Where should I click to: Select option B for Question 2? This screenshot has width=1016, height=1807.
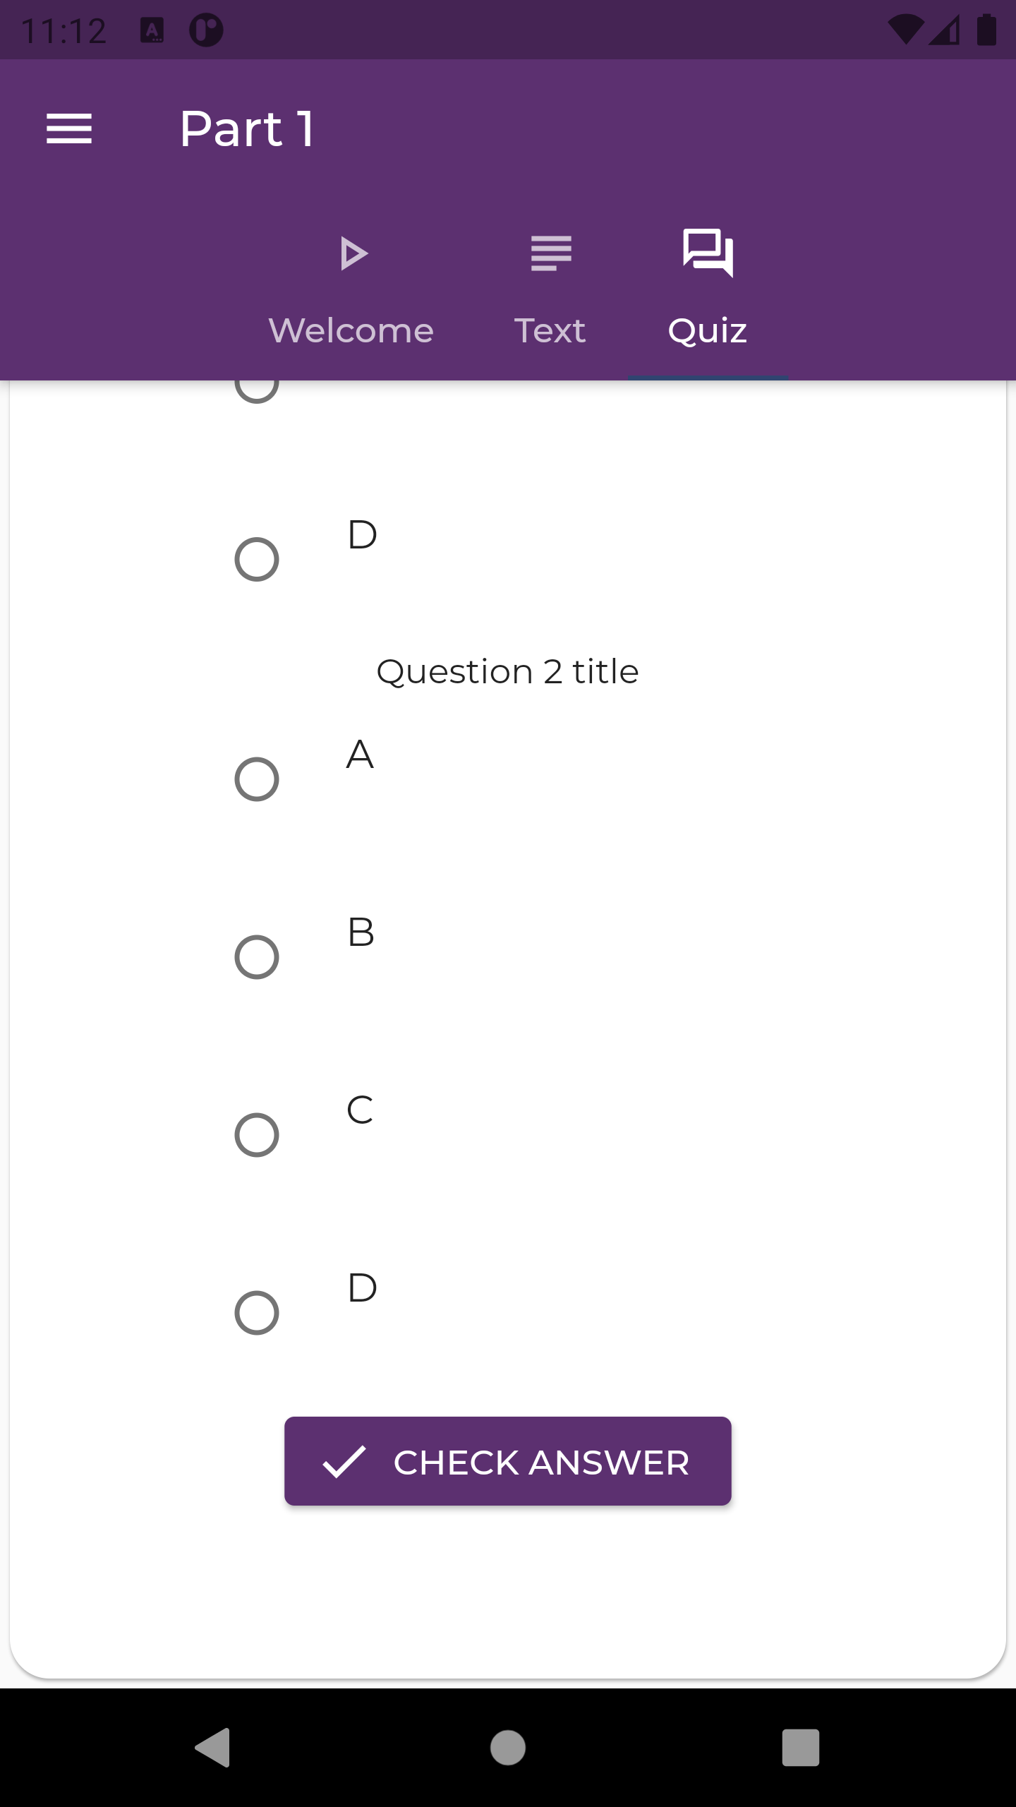click(x=257, y=957)
